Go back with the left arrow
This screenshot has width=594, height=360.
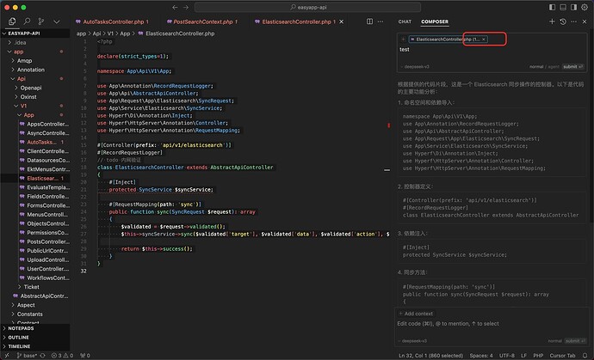[x=175, y=7]
